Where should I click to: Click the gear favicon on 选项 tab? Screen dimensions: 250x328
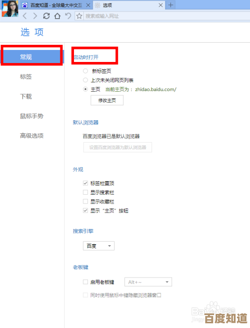click(x=97, y=5)
